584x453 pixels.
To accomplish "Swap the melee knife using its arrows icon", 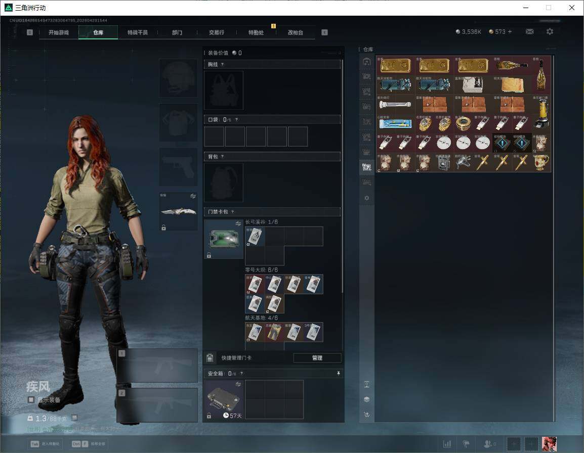I will pyautogui.click(x=193, y=196).
